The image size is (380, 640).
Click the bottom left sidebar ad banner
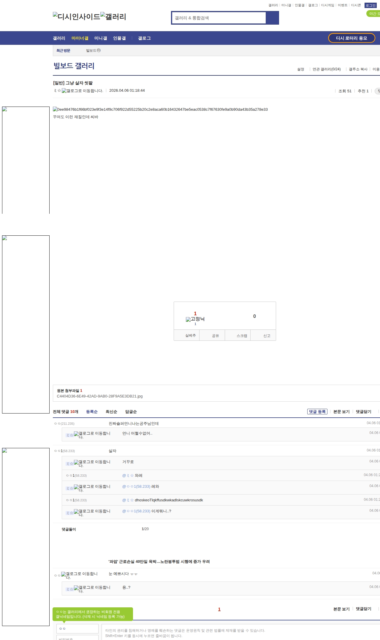click(26, 537)
